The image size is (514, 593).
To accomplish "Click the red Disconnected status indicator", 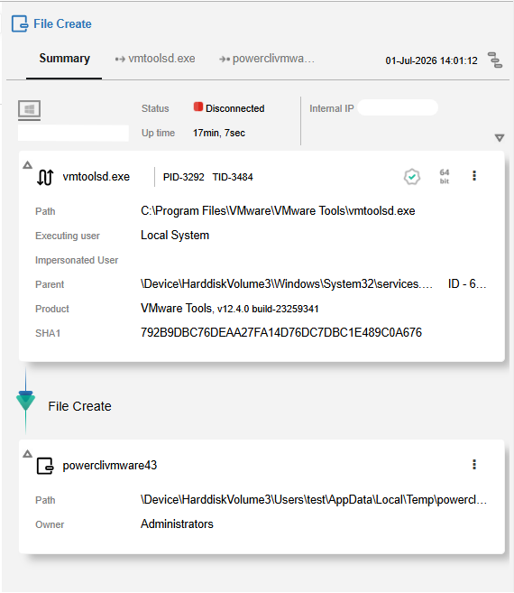I will tap(198, 107).
